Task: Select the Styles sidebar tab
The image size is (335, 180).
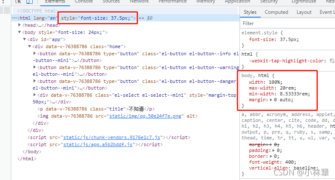Action: click(250, 12)
